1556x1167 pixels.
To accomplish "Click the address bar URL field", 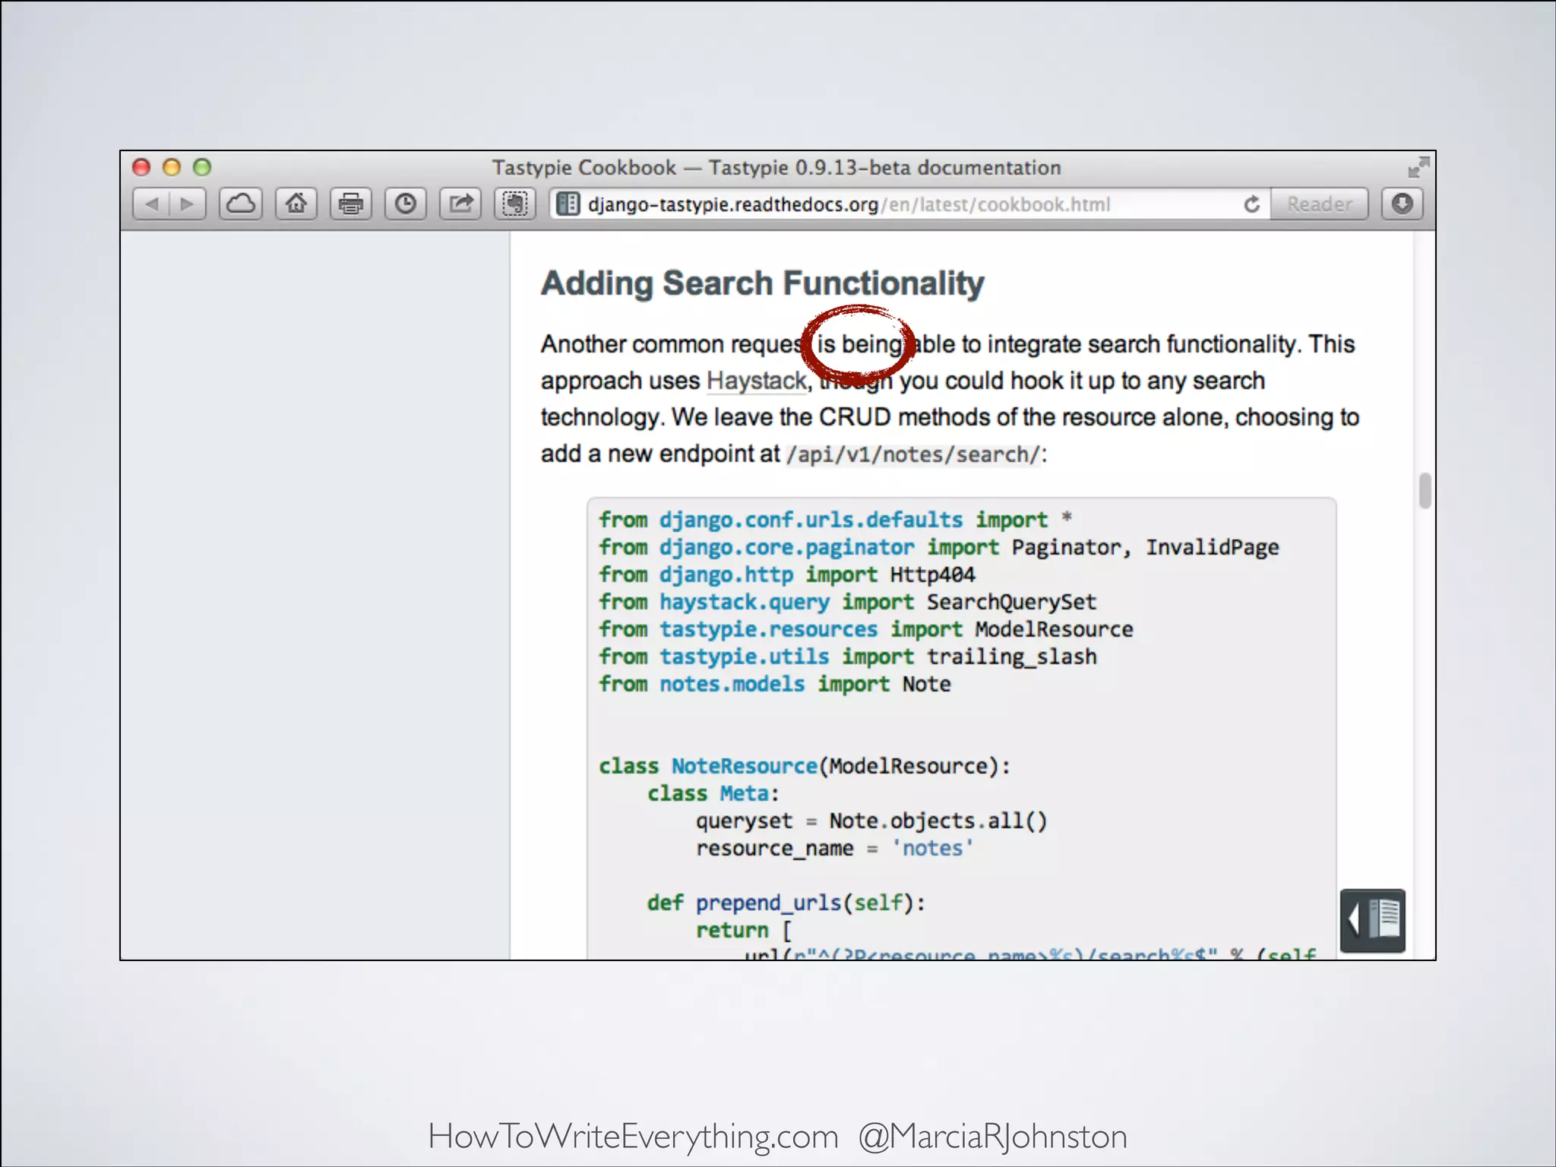I will (x=909, y=204).
